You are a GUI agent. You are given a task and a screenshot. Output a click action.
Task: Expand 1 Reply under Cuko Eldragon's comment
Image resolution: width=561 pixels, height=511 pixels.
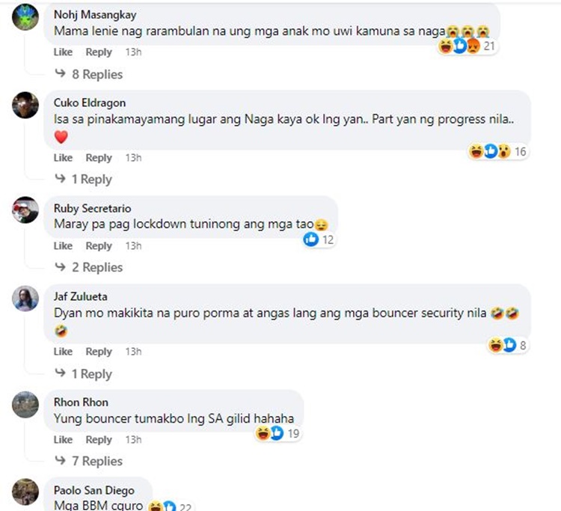point(83,180)
